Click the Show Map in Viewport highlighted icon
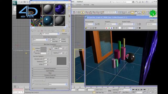 click(63, 31)
